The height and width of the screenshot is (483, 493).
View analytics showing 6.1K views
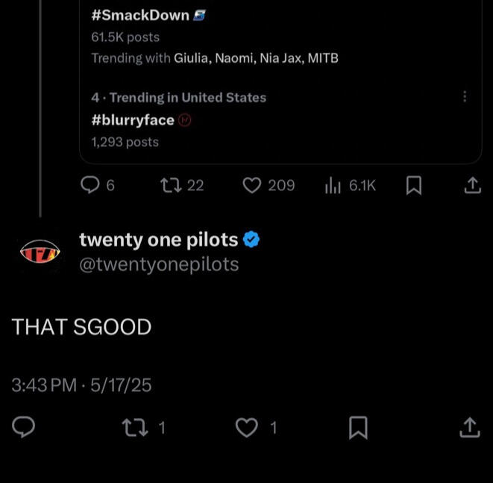[x=333, y=185]
